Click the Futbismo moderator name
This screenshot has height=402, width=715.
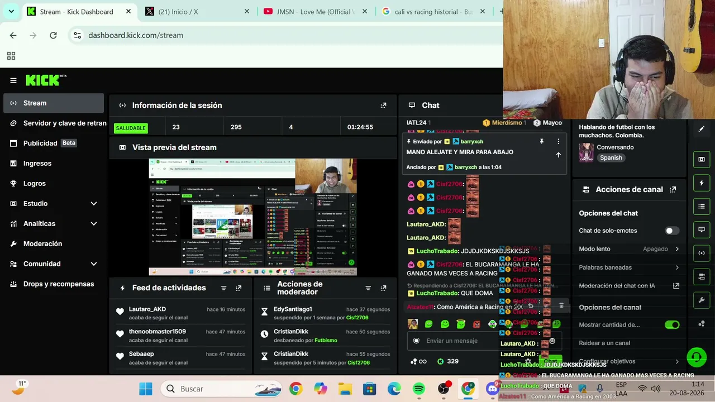coord(326,340)
